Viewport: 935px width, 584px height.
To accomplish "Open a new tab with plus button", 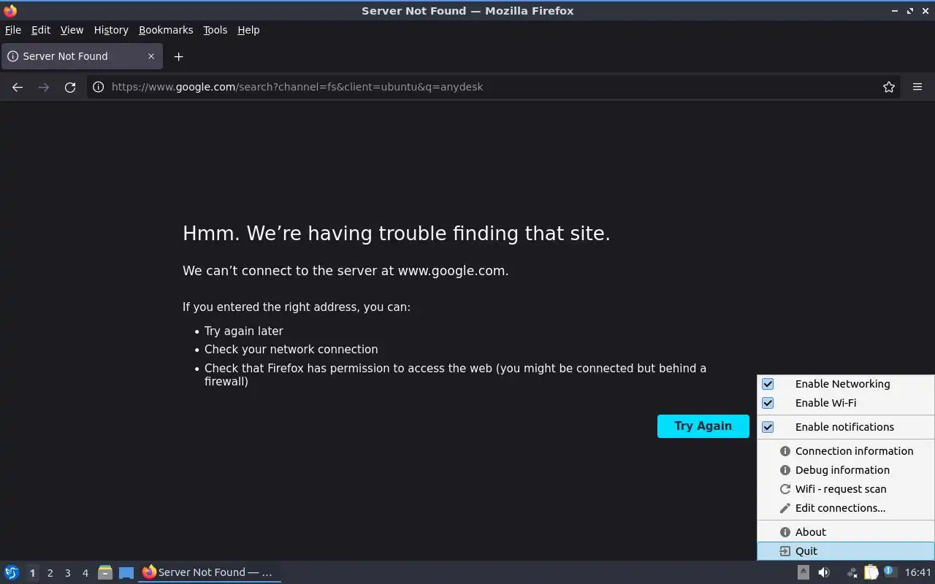I will tap(178, 56).
